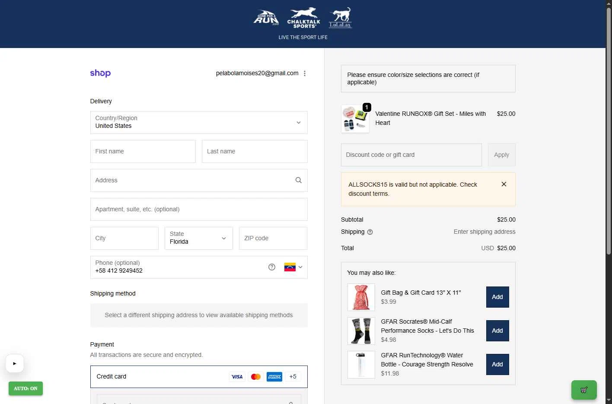
Task: Show the shipping info help icon
Action: (370, 232)
